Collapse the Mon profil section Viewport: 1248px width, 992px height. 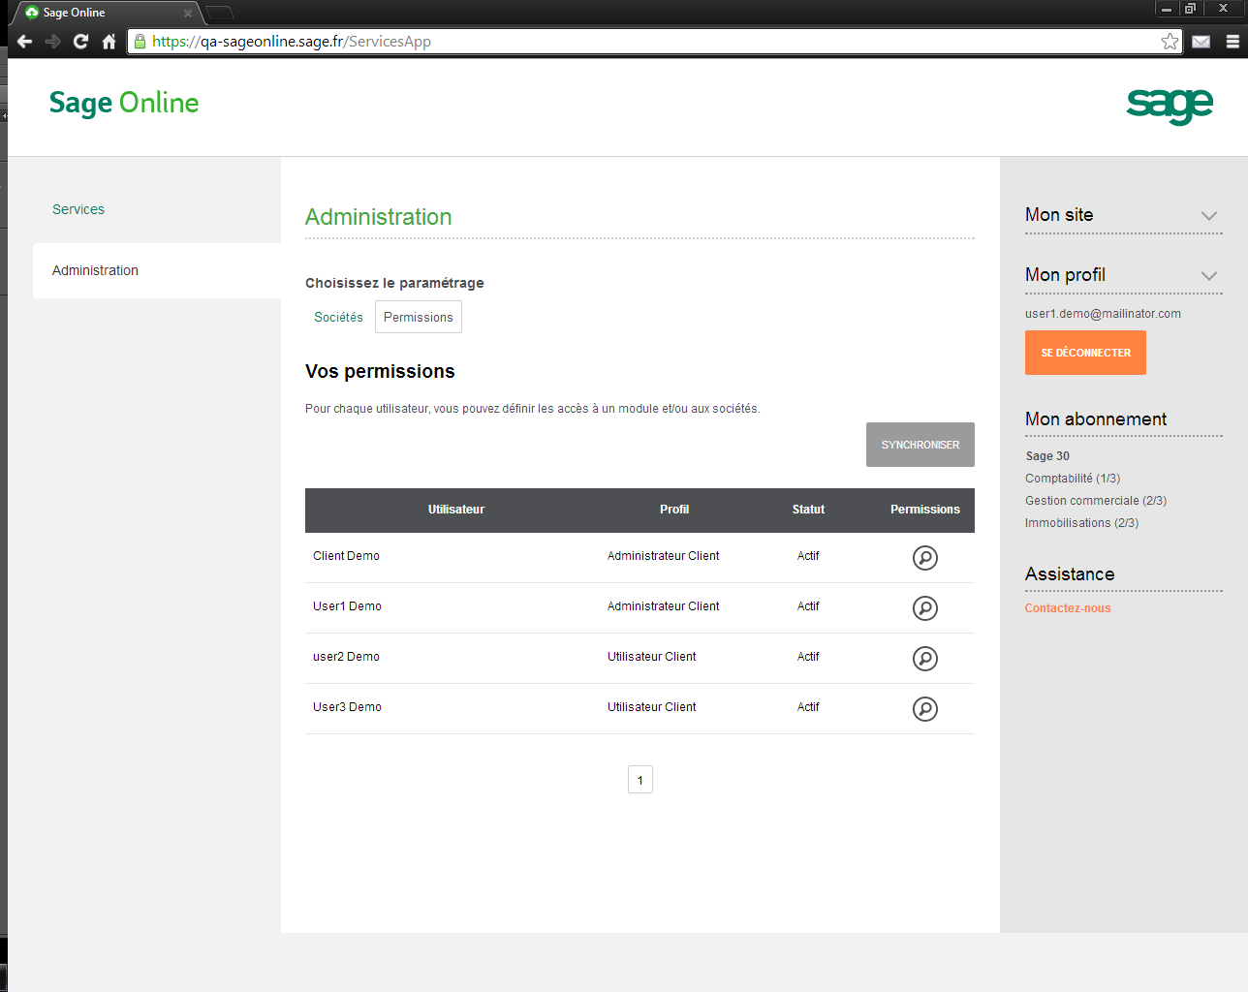click(1208, 276)
